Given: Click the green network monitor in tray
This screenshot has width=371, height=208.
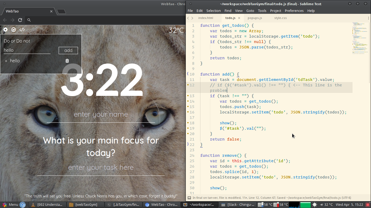Looking at the screenshot, I should click(306, 205).
